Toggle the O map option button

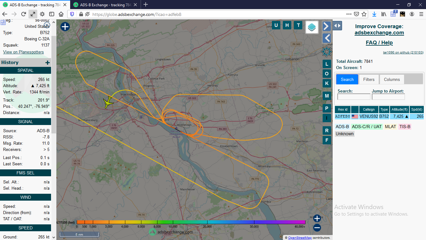pyautogui.click(x=327, y=74)
